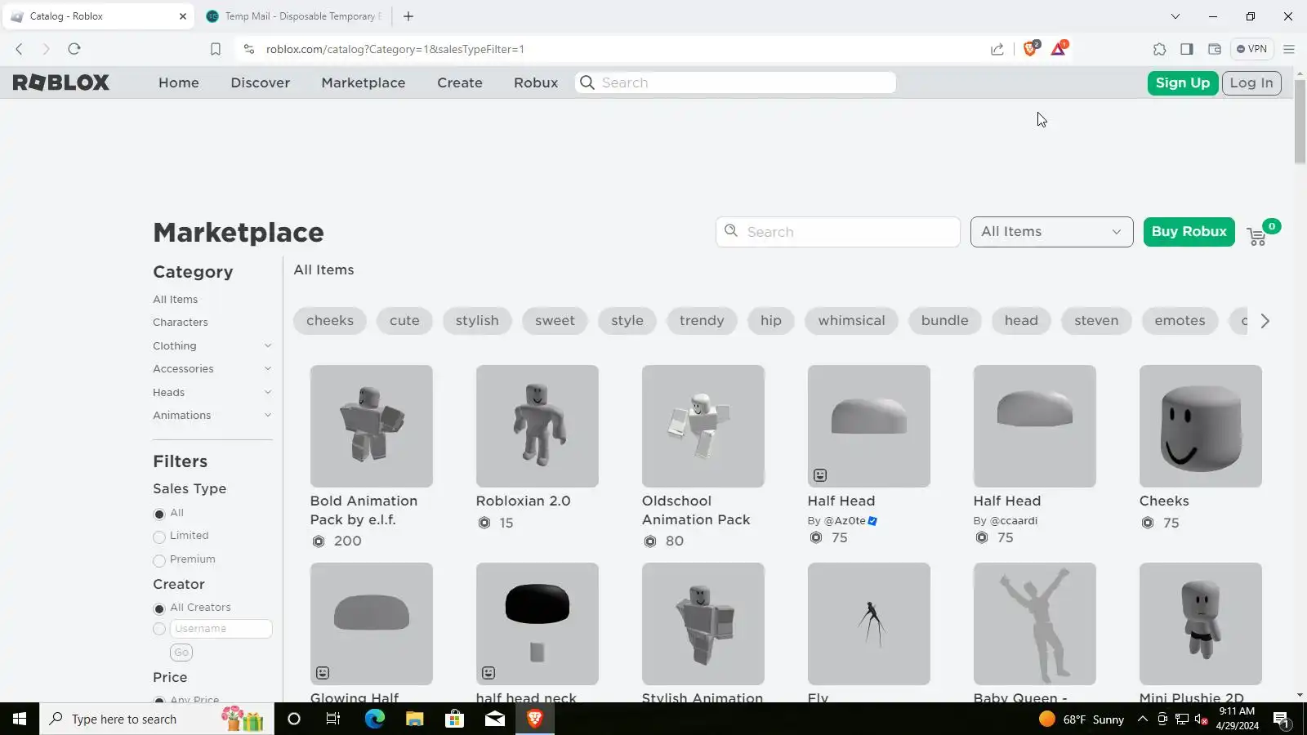Open browser extensions puzzle icon

pyautogui.click(x=1159, y=49)
